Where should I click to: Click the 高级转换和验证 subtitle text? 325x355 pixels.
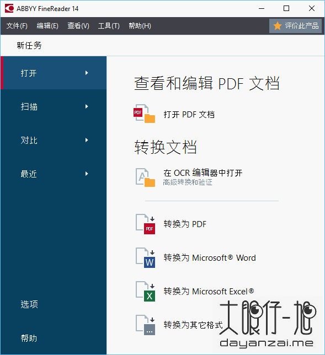(x=188, y=182)
